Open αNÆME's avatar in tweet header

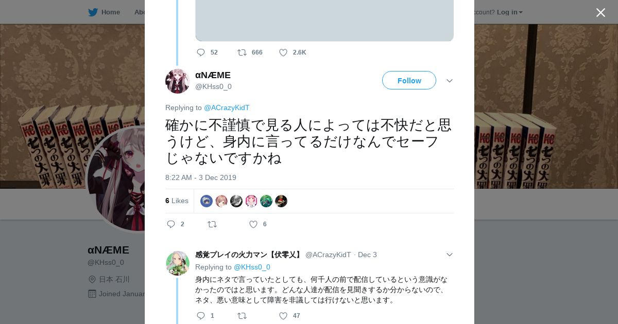coord(178,81)
